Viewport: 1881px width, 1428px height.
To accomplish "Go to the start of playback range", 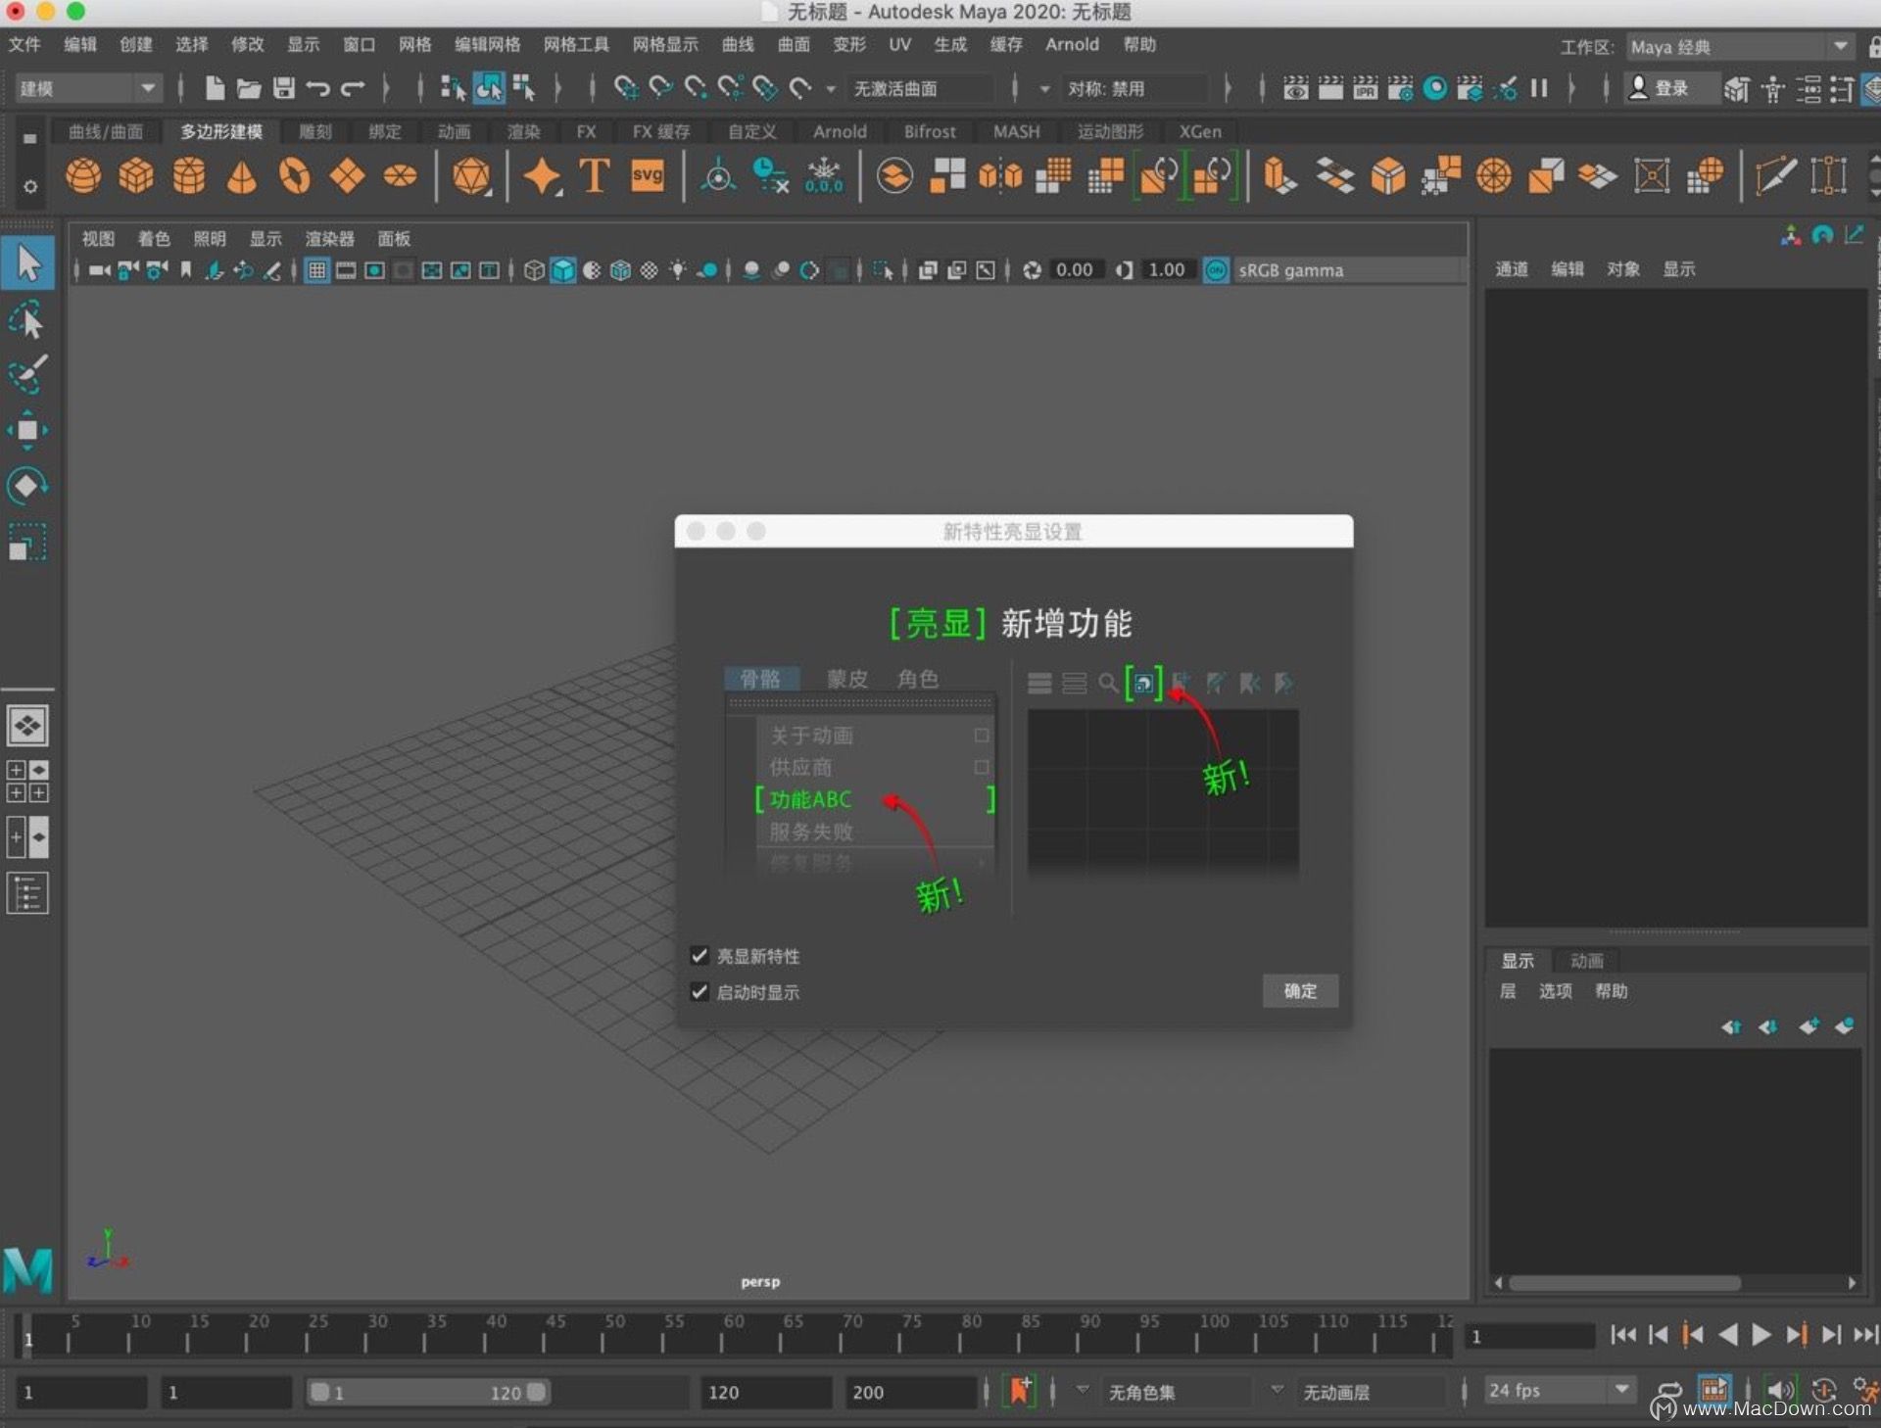I will pyautogui.click(x=1622, y=1335).
